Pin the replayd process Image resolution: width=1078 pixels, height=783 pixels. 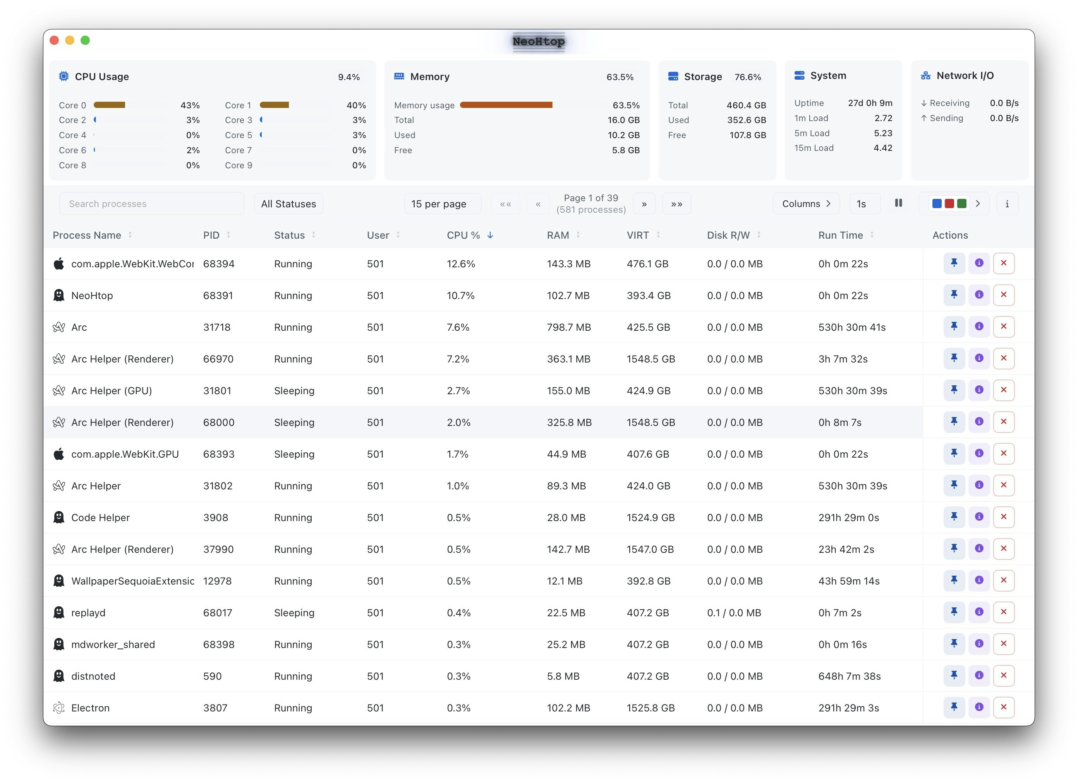[x=953, y=612]
